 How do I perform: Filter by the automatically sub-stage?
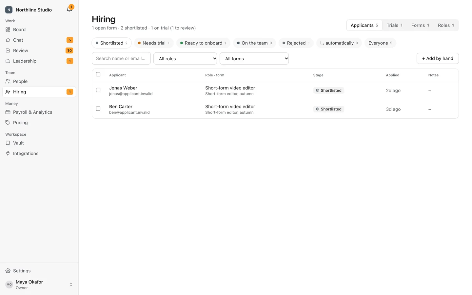pyautogui.click(x=339, y=43)
